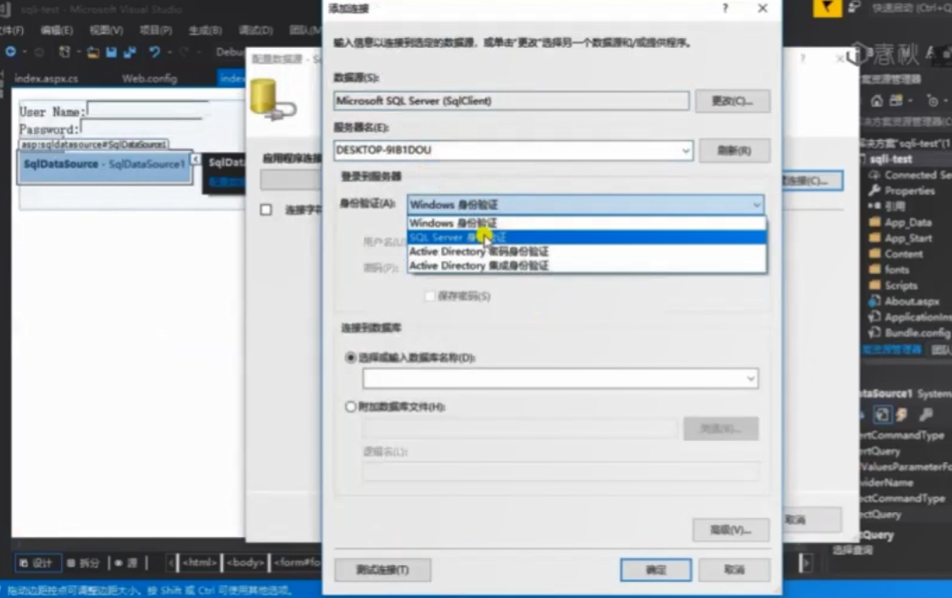
Task: Select the radio button for choosing database name
Action: click(x=350, y=358)
